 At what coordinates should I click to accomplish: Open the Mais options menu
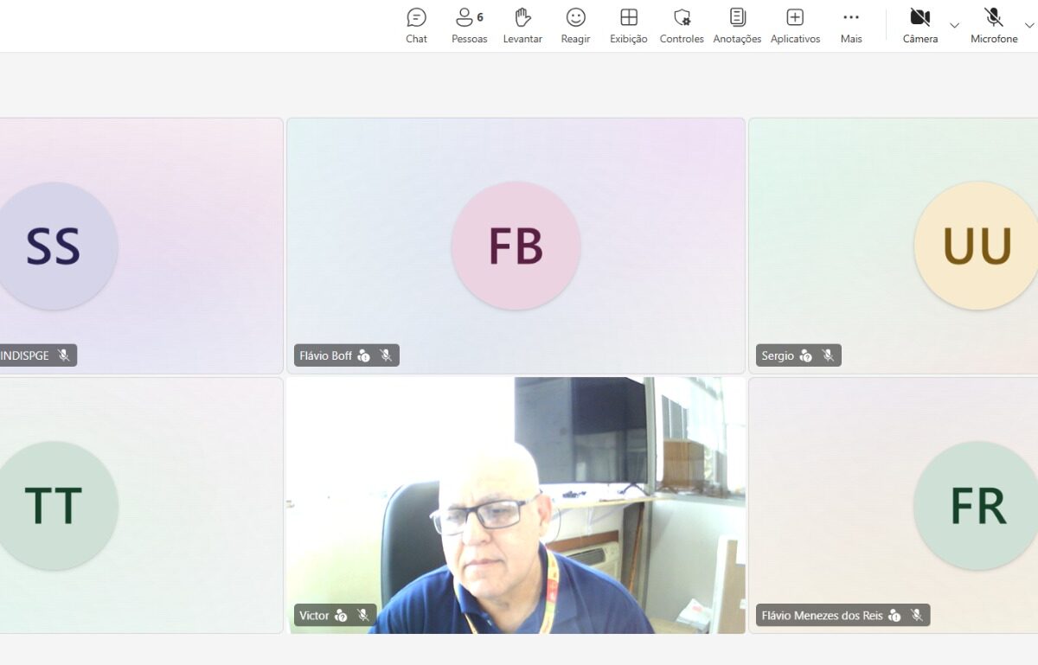851,26
